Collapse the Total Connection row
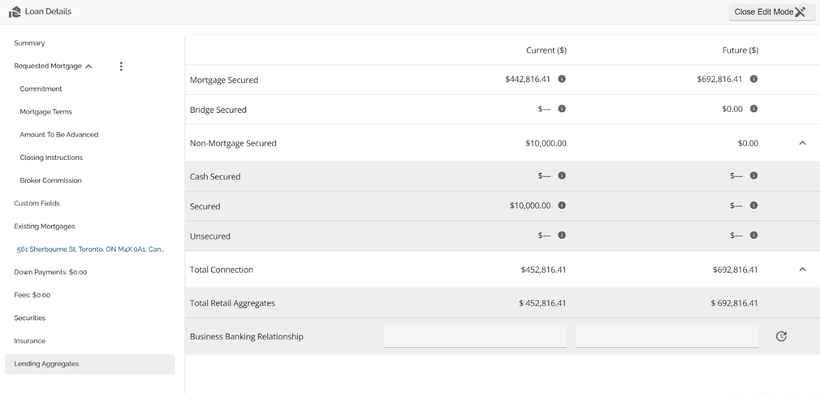The image size is (820, 394). [x=803, y=269]
